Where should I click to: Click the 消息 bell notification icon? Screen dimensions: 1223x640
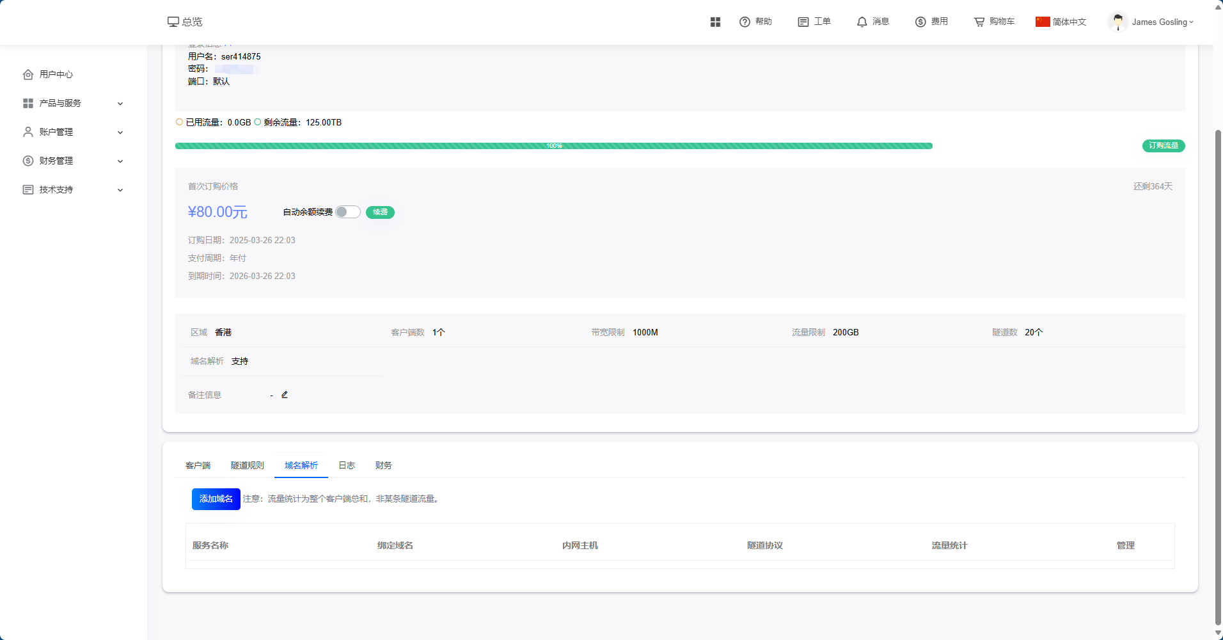(862, 22)
